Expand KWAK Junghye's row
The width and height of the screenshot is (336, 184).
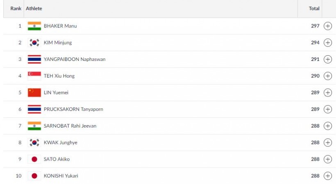pos(328,142)
